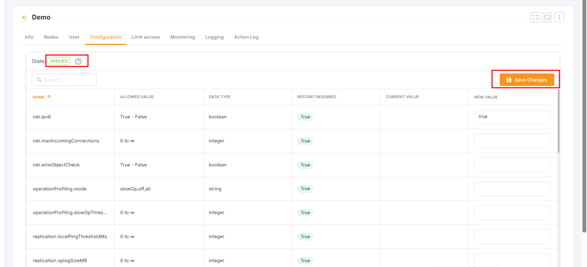Viewport: 587px width, 267px height.
Task: Select the net.wireObjectCheck parameter name
Action: 56,165
